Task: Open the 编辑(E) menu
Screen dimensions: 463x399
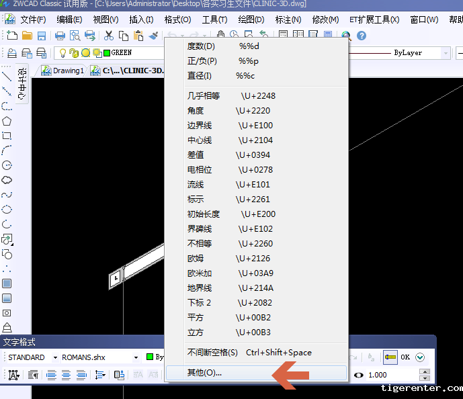Action: (69, 19)
